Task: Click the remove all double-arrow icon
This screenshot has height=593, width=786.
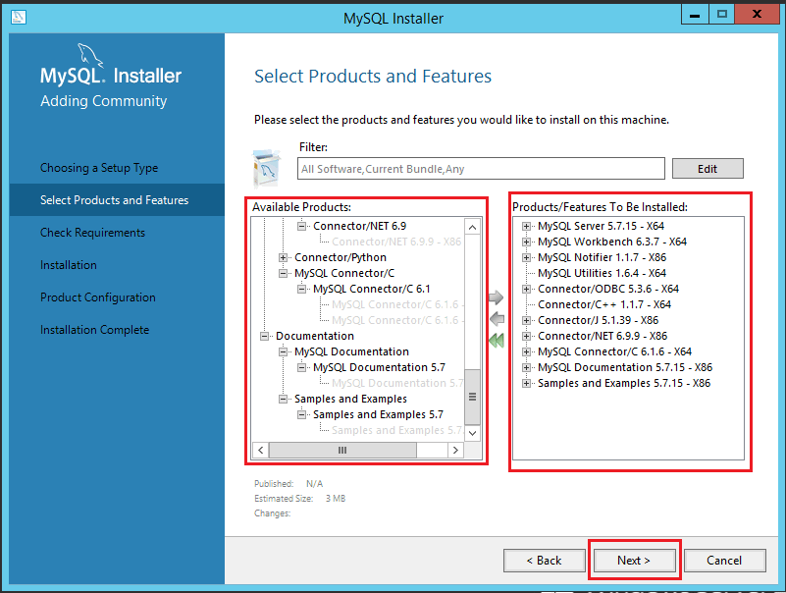Action: click(x=497, y=341)
